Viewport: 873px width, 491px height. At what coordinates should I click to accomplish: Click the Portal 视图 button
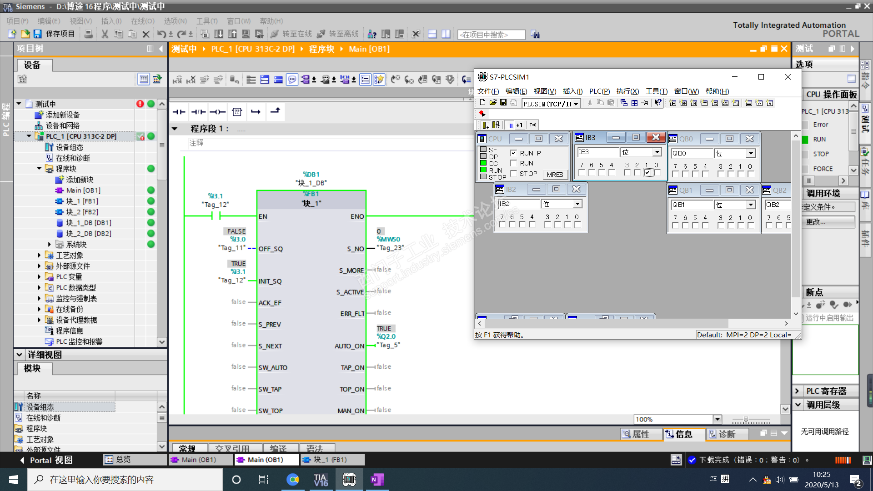point(45,460)
